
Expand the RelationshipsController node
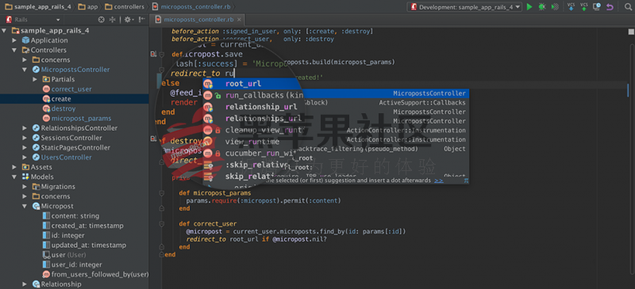(25, 128)
